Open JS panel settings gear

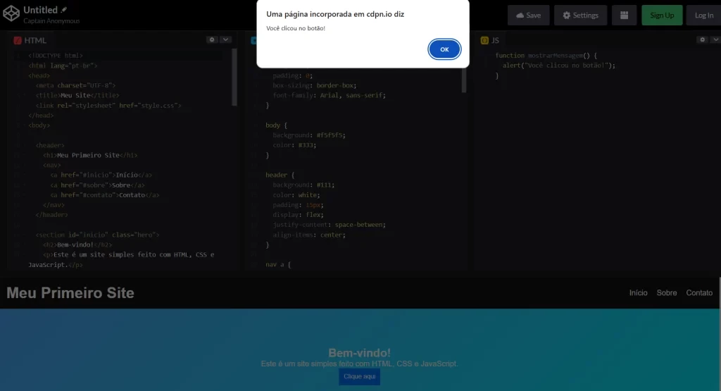tap(702, 39)
